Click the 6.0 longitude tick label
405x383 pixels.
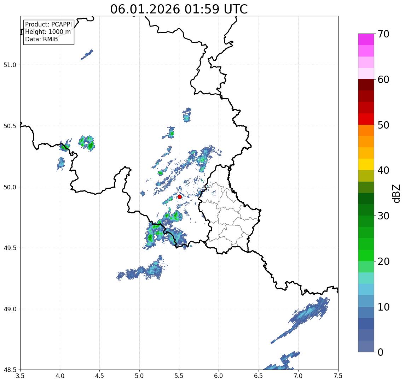pos(219,376)
